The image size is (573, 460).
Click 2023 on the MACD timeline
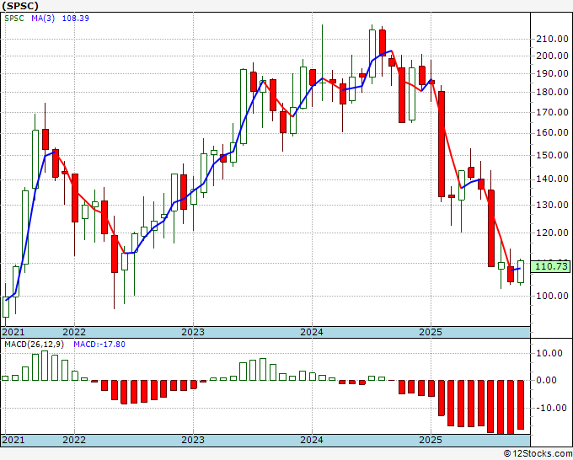point(193,440)
